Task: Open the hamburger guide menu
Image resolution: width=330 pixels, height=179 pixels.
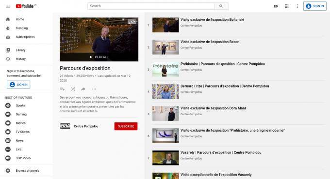Action: point(8,6)
